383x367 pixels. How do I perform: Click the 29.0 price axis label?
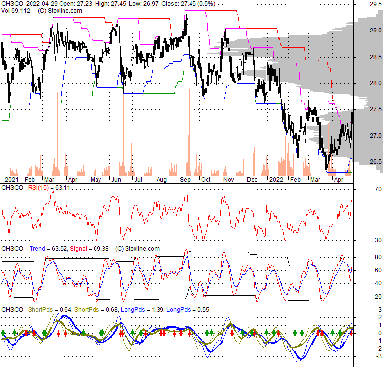[x=375, y=31]
